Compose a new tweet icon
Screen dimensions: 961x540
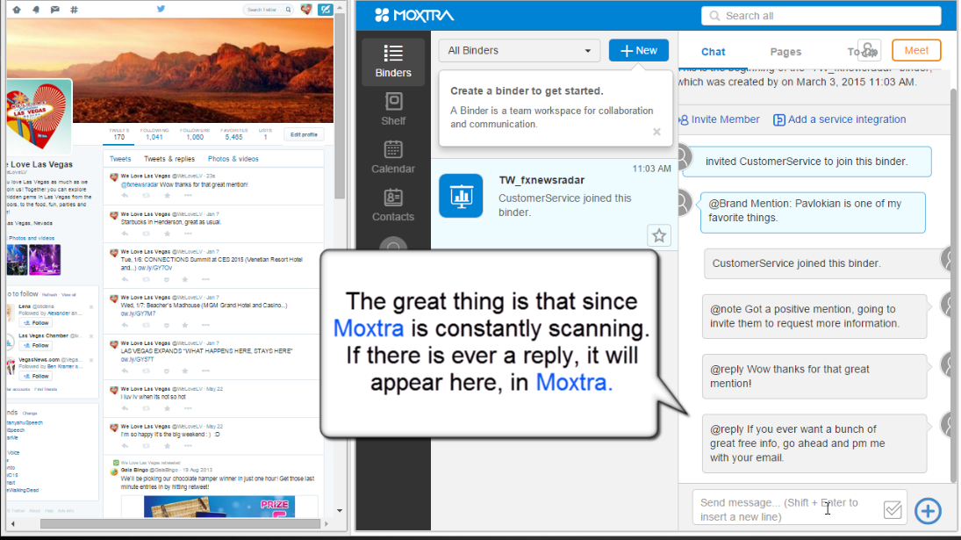pos(326,9)
